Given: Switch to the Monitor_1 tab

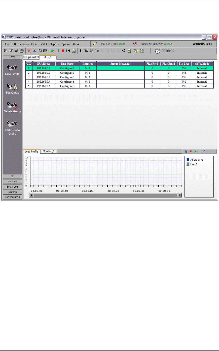Looking at the screenshot, I should point(48,151).
